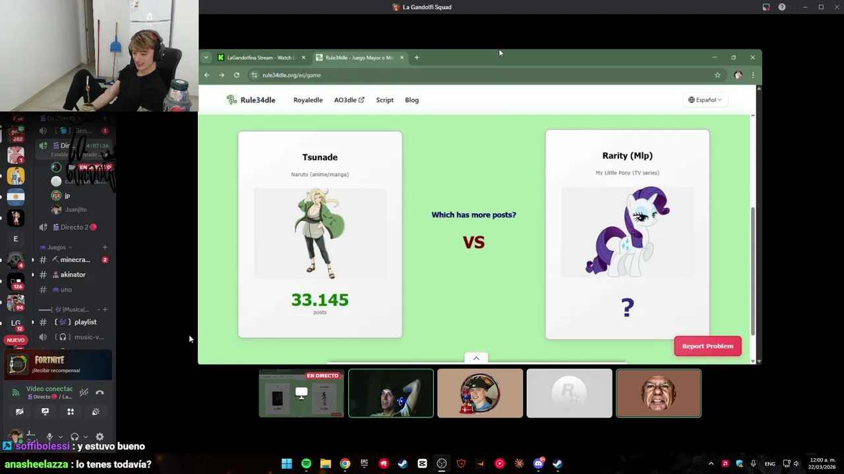Open microphone input options dropdown
Image resolution: width=844 pixels, height=474 pixels.
(x=60, y=436)
